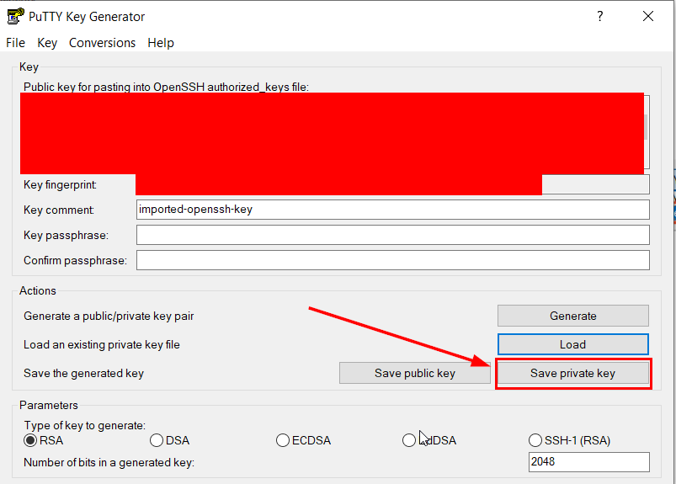Click the Save private key button
The image size is (676, 484).
(x=572, y=374)
